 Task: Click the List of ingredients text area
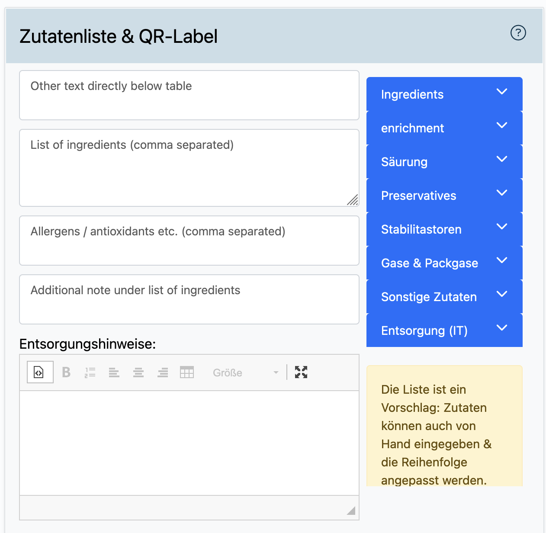(x=189, y=168)
